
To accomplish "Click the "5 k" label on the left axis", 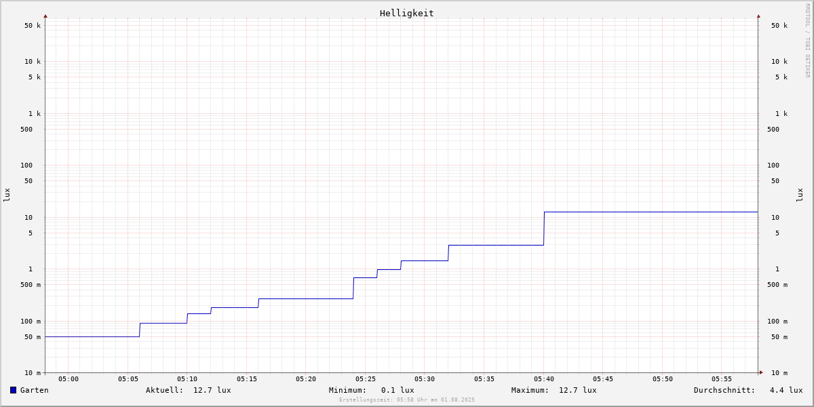I will 35,77.
